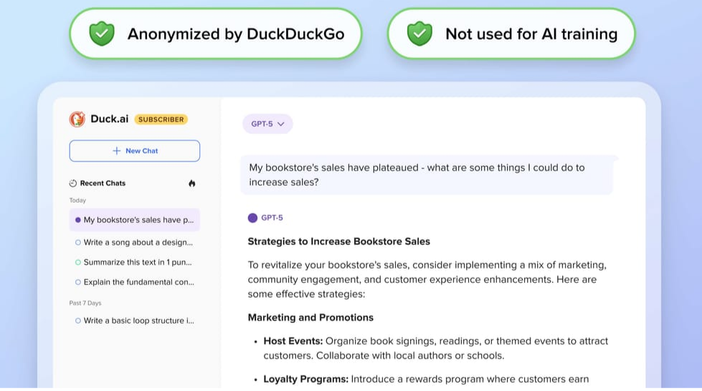Click the "Today" section label

(x=77, y=201)
